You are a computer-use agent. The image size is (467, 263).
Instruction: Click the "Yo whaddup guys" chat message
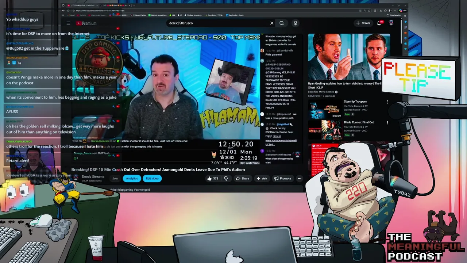click(22, 19)
